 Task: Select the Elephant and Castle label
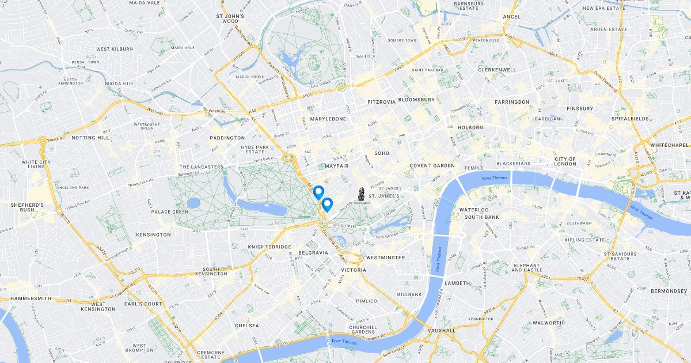(x=527, y=267)
